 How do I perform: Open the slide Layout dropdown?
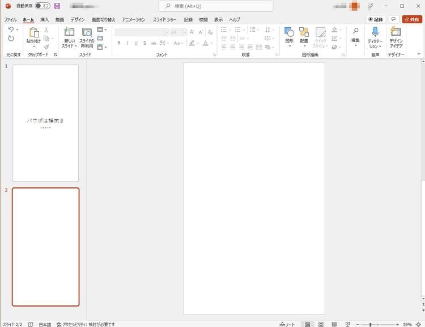(x=102, y=30)
